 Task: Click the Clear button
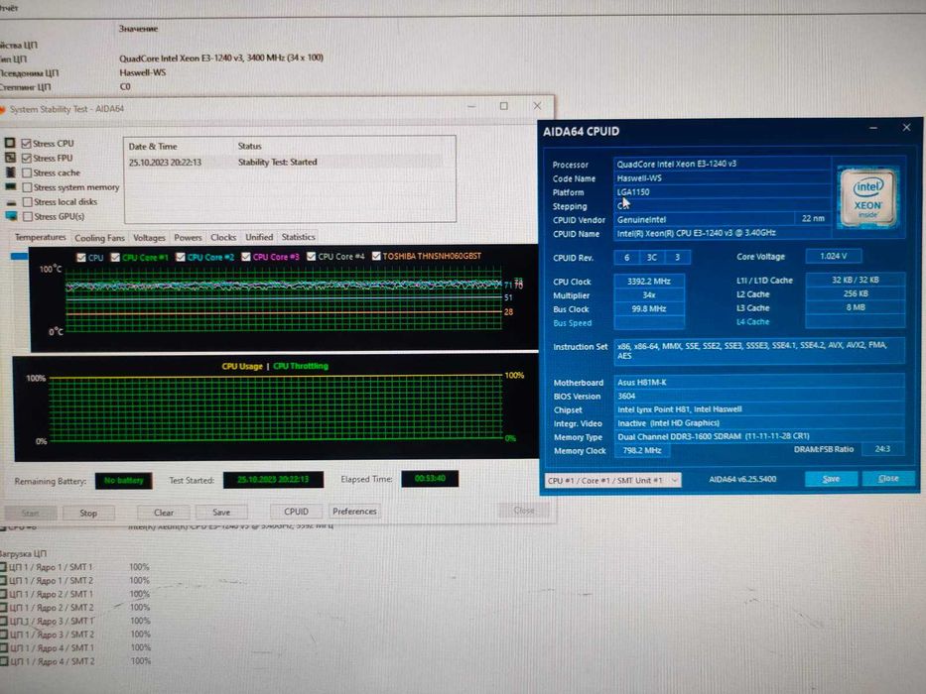tap(164, 513)
